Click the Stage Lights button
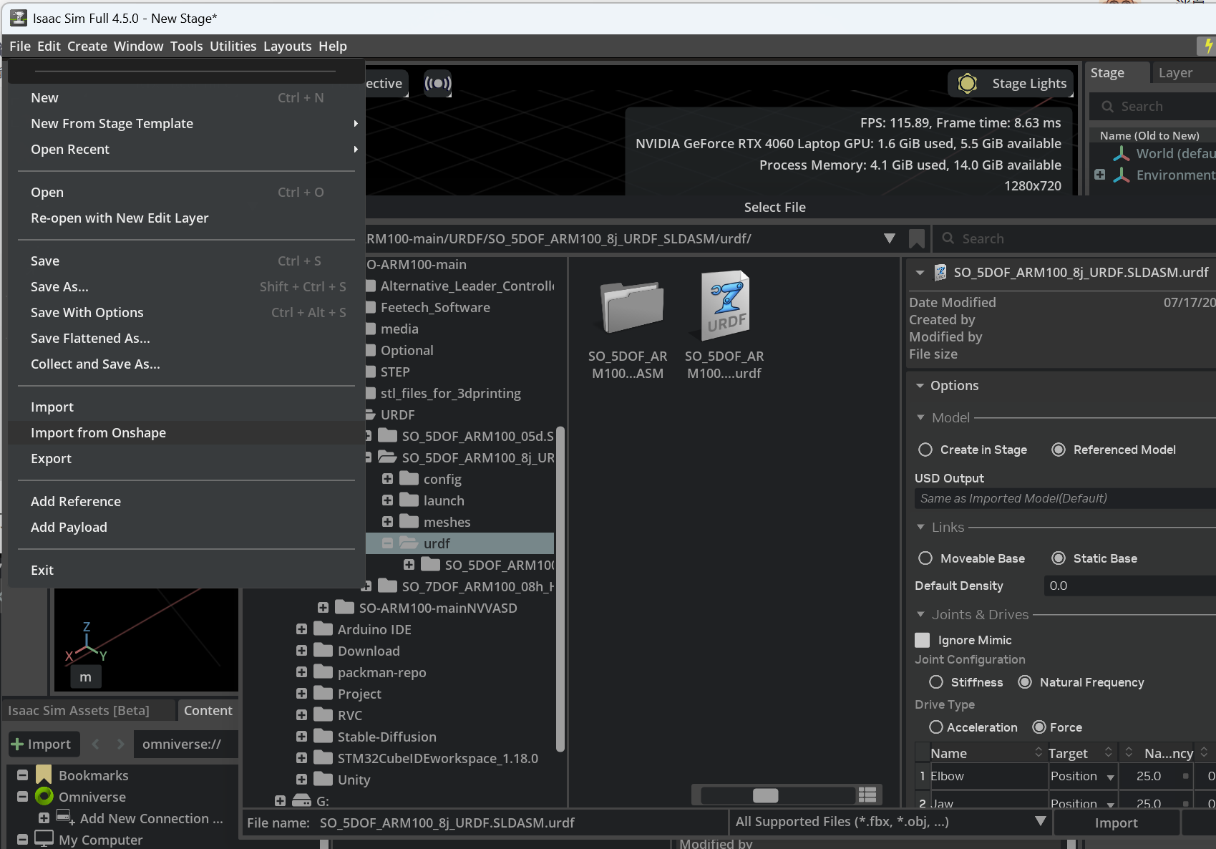Viewport: 1216px width, 849px height. coord(1011,84)
